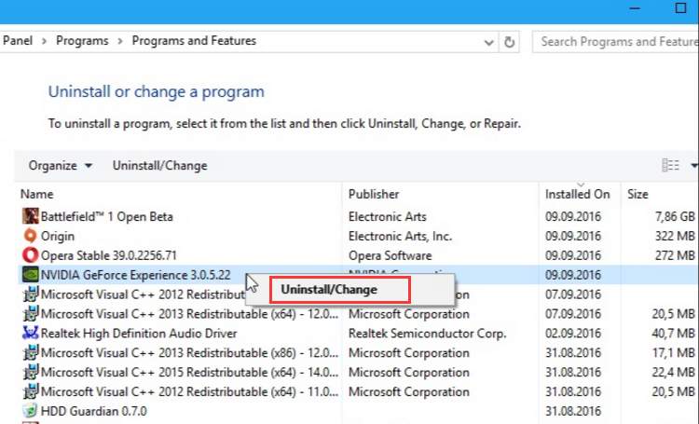Focus the Search Programs and Features box
The height and width of the screenshot is (424, 699).
pyautogui.click(x=616, y=42)
